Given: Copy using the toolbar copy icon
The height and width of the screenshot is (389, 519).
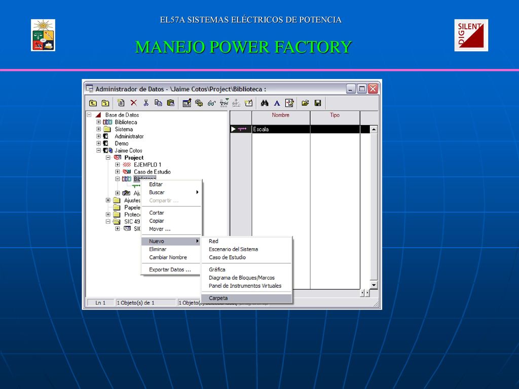Looking at the screenshot, I should (158, 103).
